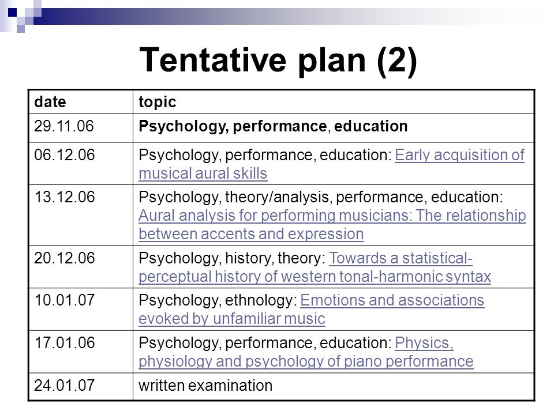Select the bold 'Psychology, performance, education' cell
Image resolution: width=554 pixels, height=415 pixels.
coord(334,128)
